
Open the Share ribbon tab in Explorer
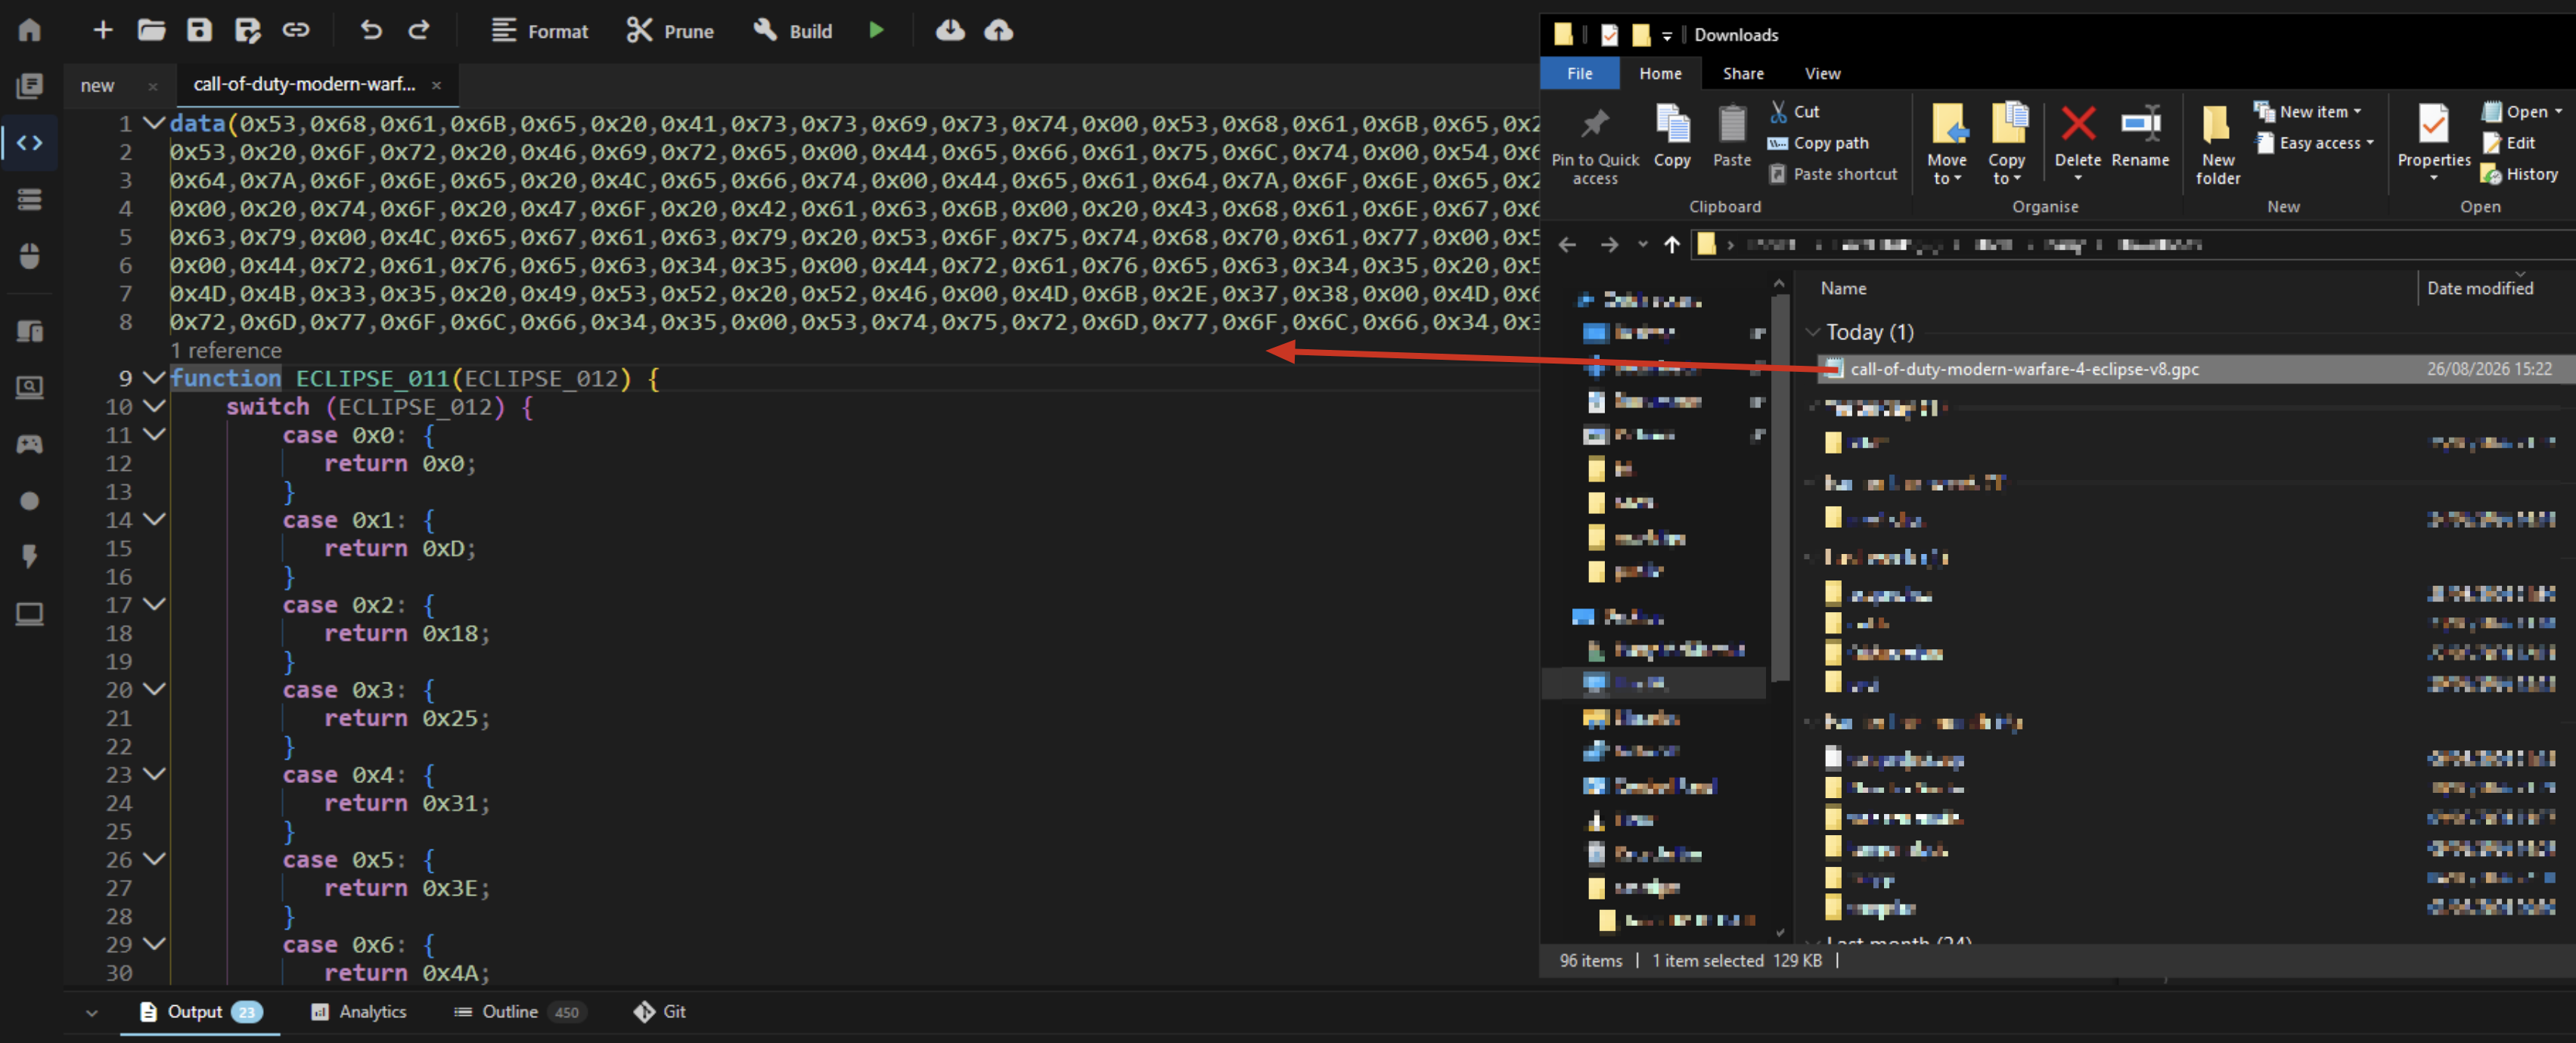(1743, 74)
